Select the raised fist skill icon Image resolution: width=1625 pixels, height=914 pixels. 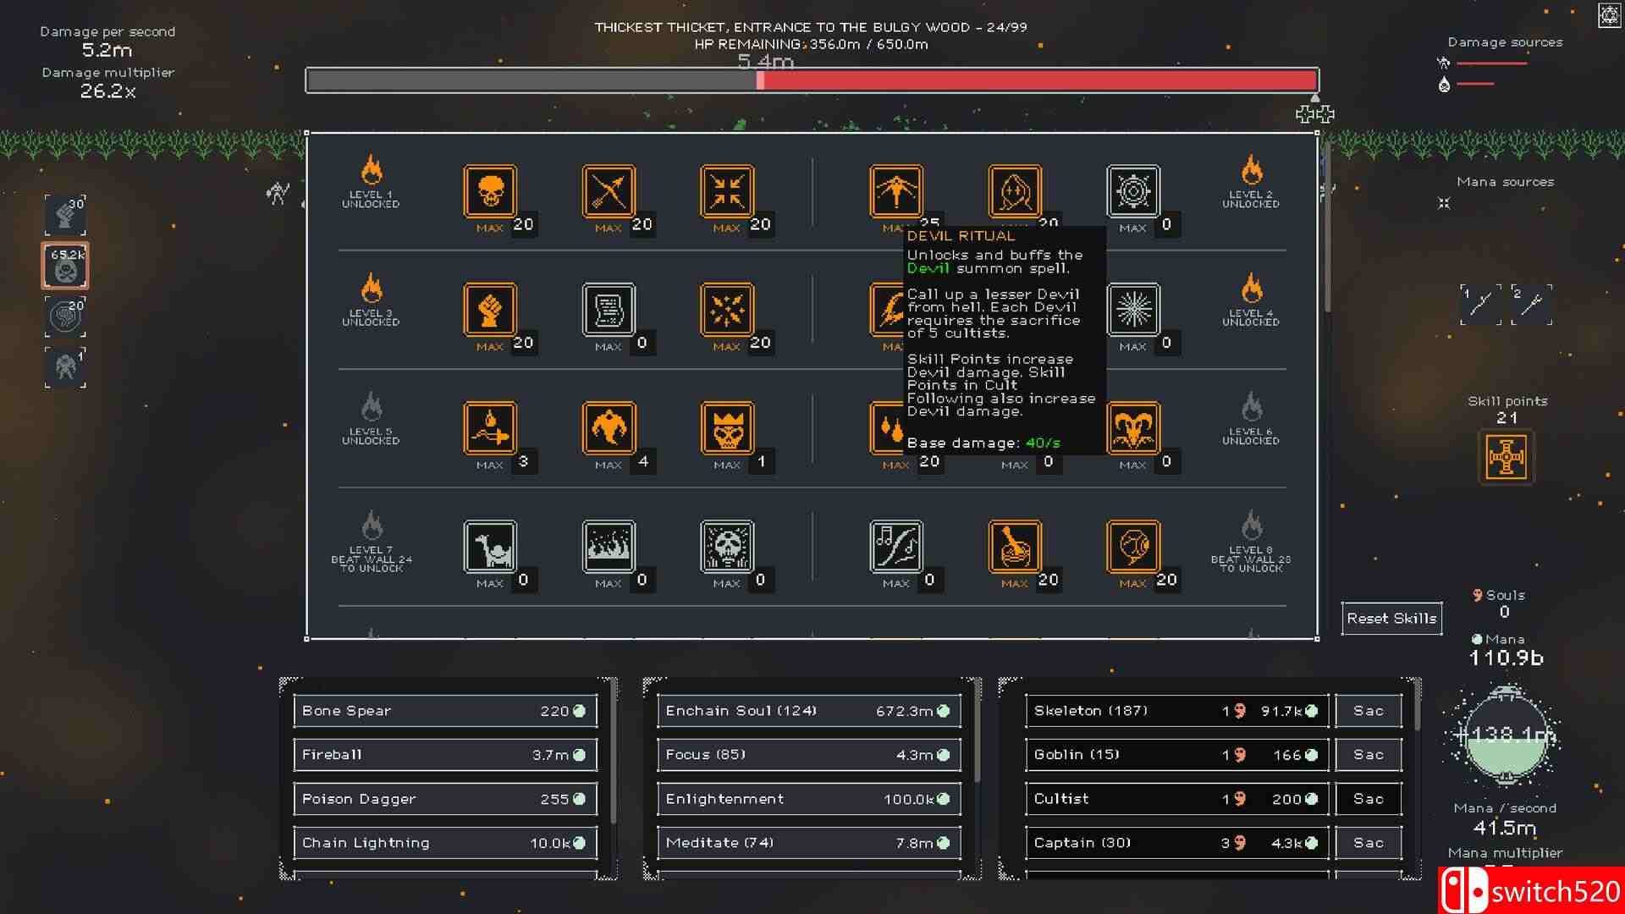click(x=489, y=310)
